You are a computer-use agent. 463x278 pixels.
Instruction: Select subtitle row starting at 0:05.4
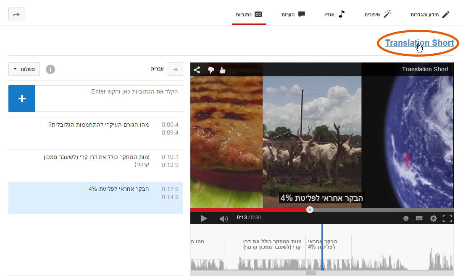96,133
